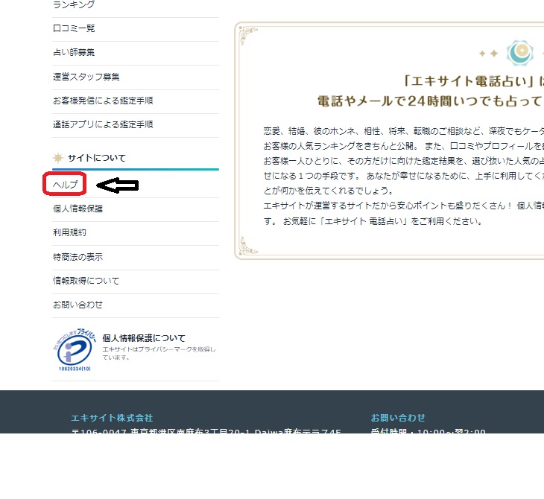Click the エキサイト株式会社 name in the footer

click(x=112, y=418)
